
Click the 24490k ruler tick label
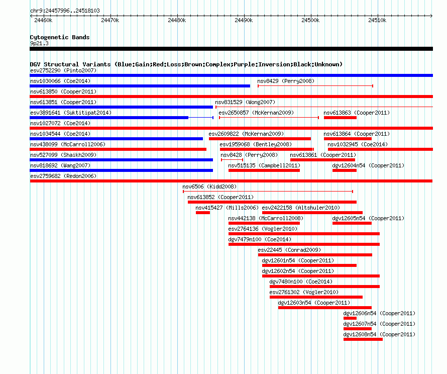[244, 20]
